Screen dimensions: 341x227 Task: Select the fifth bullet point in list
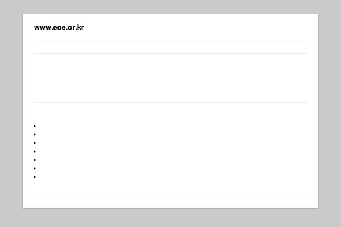tap(35, 160)
